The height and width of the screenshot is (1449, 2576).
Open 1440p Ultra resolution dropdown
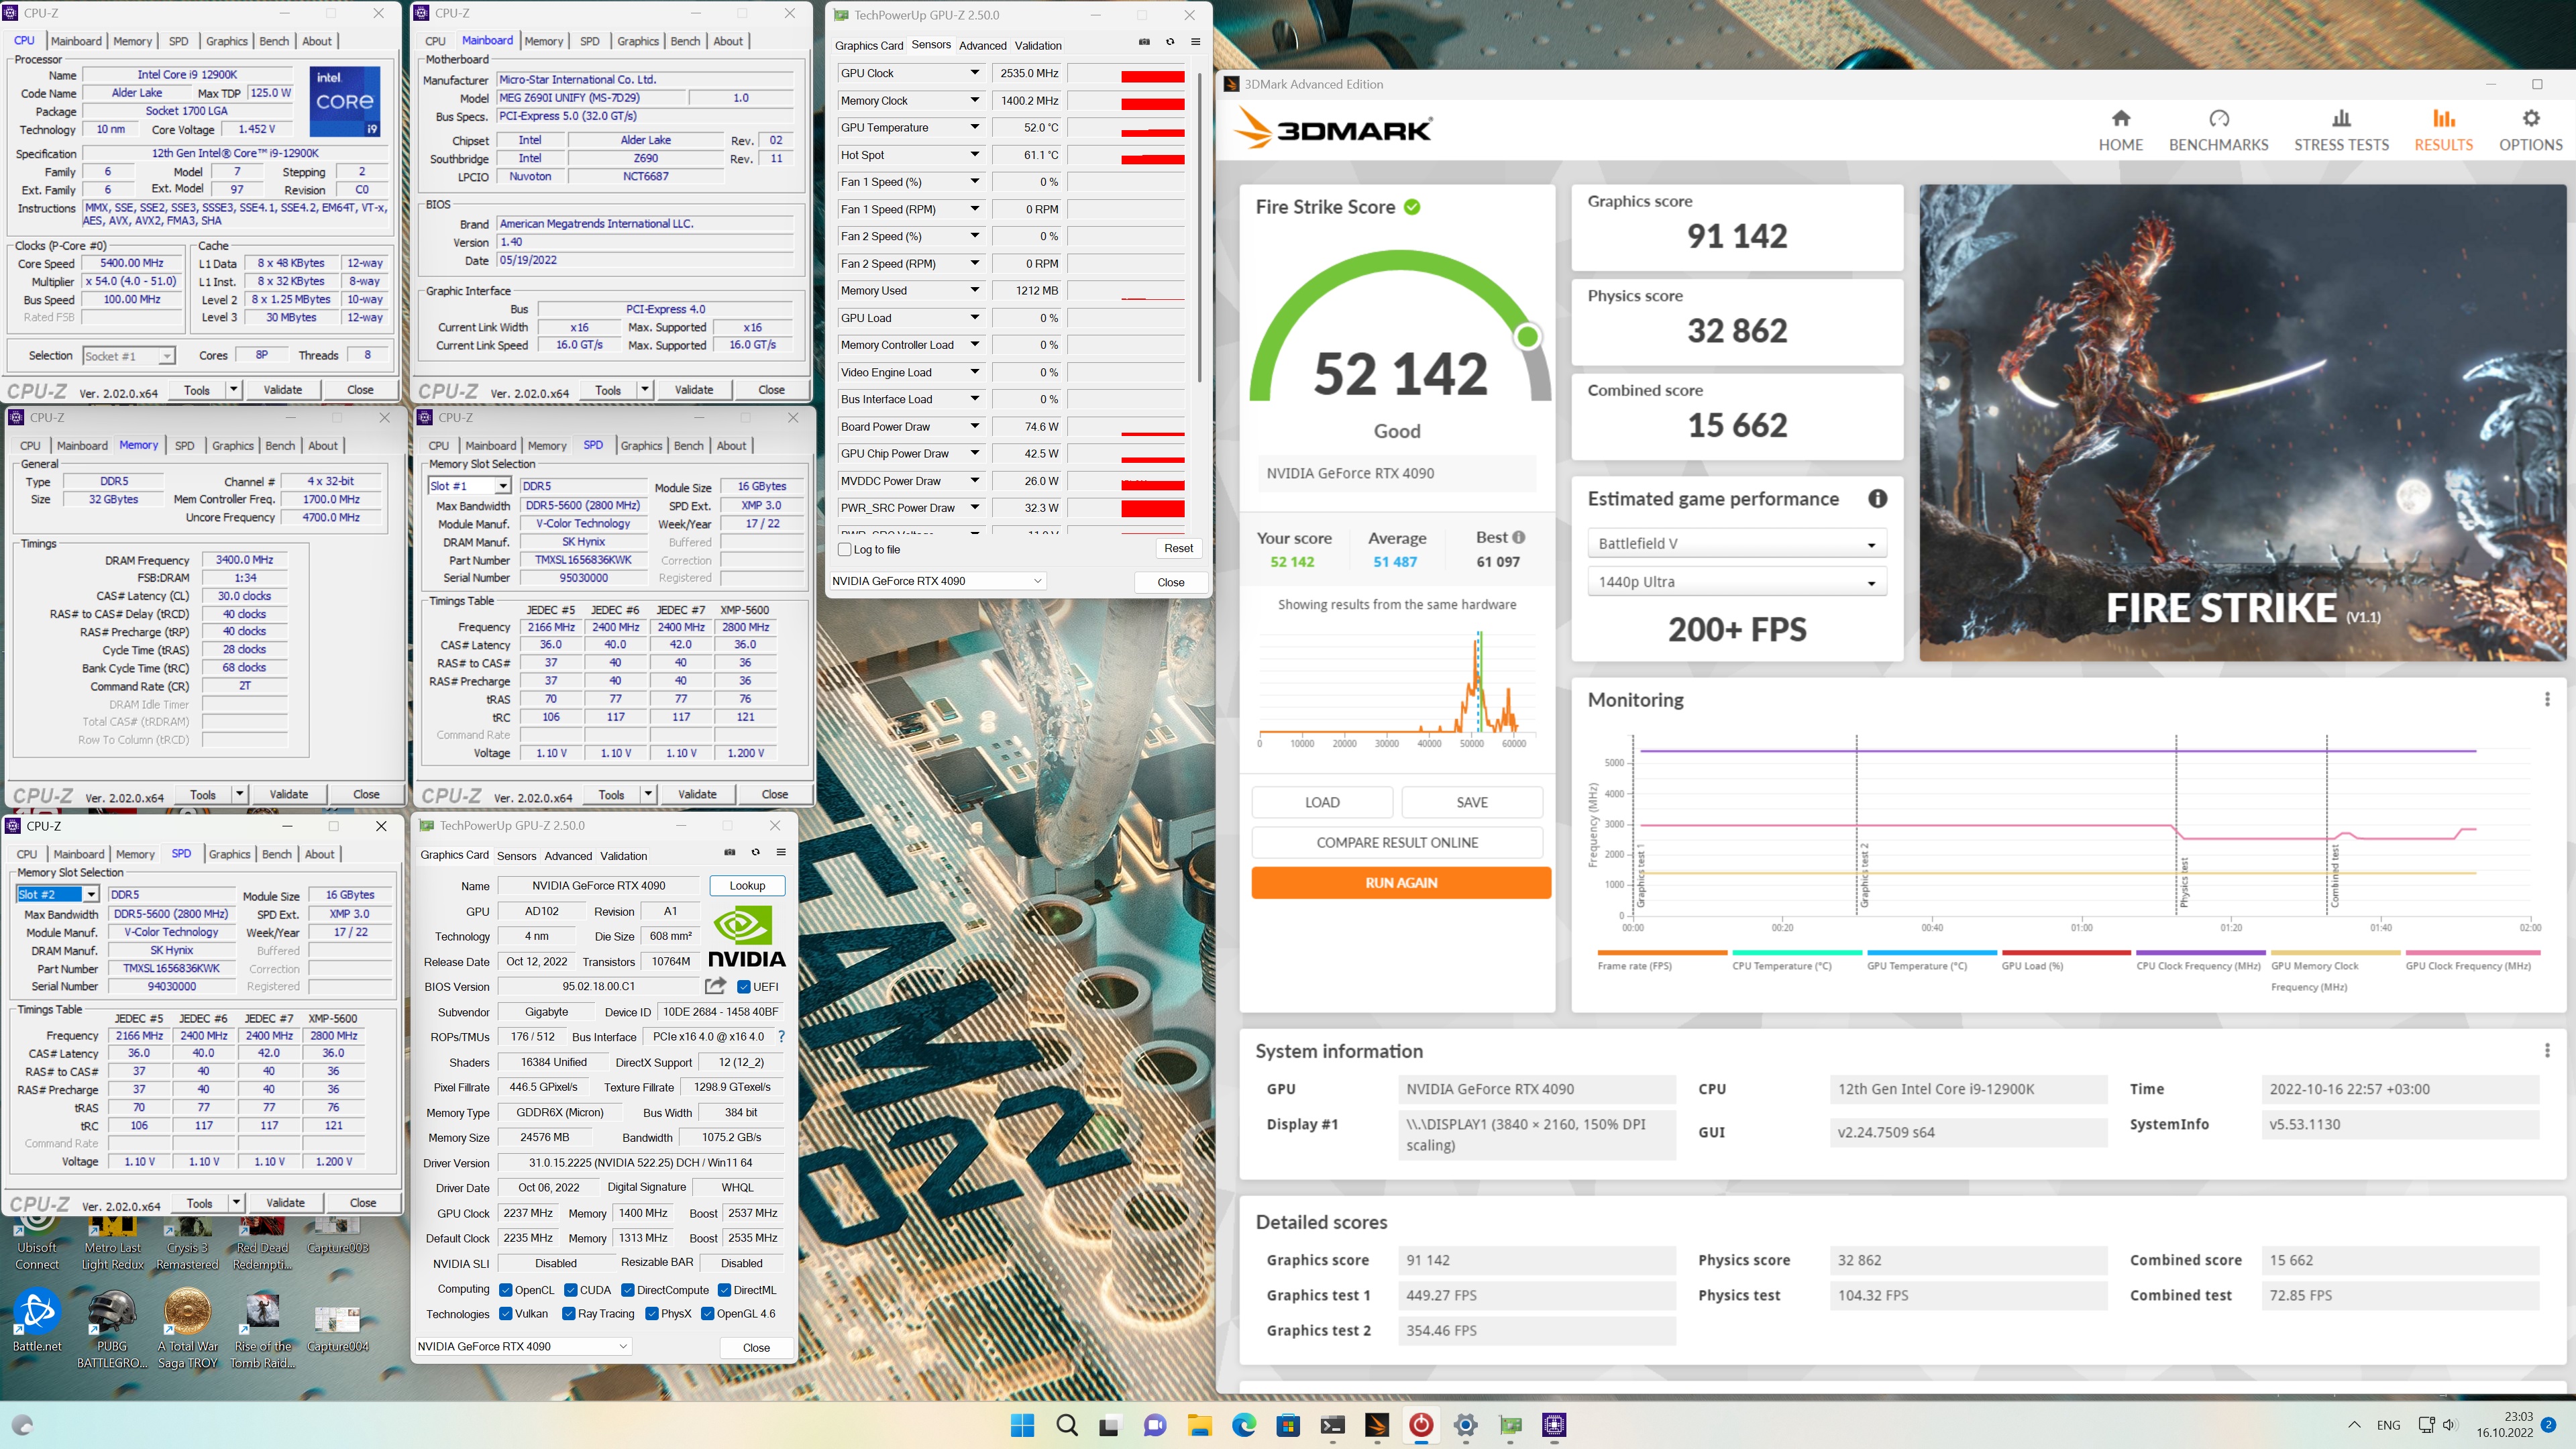point(1736,581)
